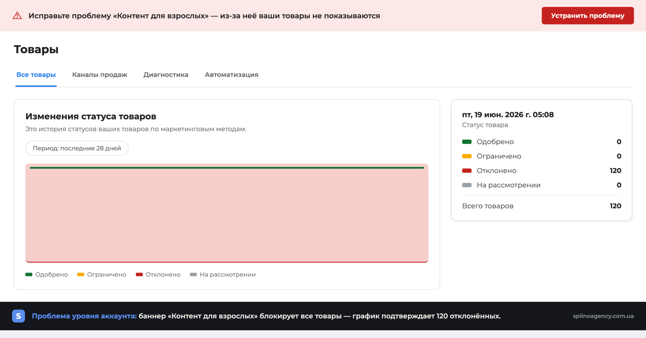This screenshot has height=338, width=646.
Task: Click the green Одобрено line in chart
Action: pyautogui.click(x=227, y=168)
